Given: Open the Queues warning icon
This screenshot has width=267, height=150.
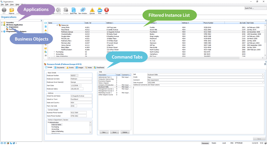Looking at the screenshot, I should 92,11.
